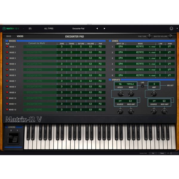Toggle the vibrato LAG switch

click(x=142, y=85)
